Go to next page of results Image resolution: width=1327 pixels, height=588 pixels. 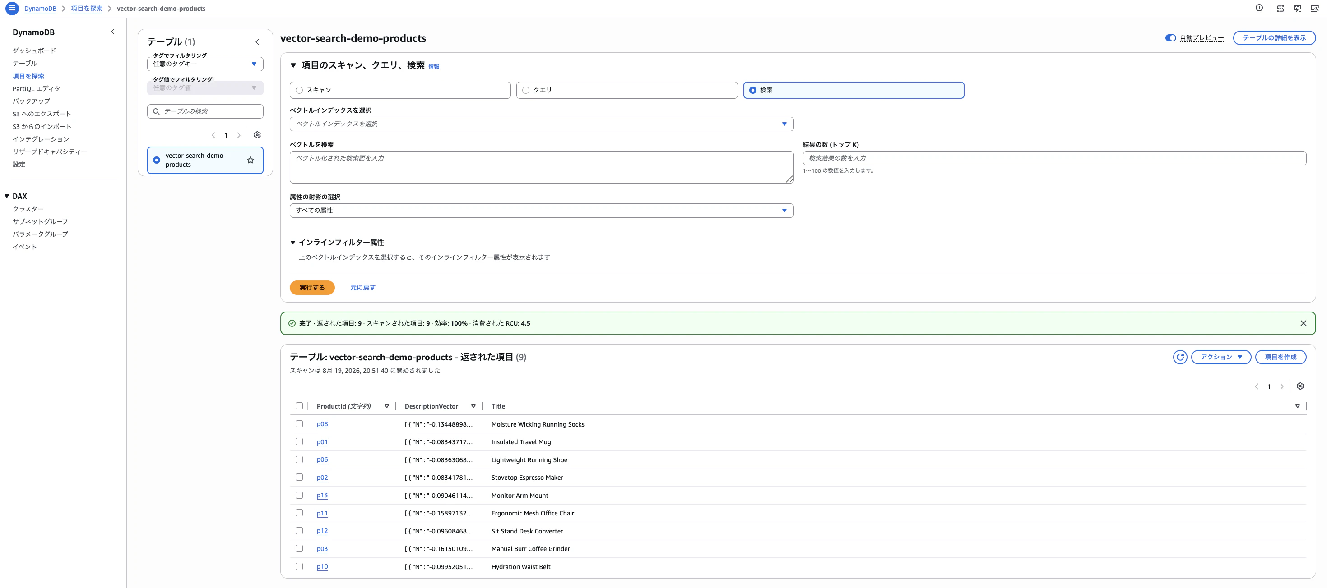tap(1282, 386)
